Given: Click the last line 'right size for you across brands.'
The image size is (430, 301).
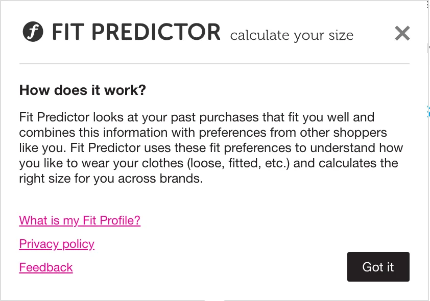Looking at the screenshot, I should [111, 179].
